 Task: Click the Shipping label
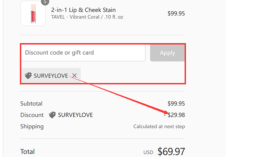click(x=32, y=126)
